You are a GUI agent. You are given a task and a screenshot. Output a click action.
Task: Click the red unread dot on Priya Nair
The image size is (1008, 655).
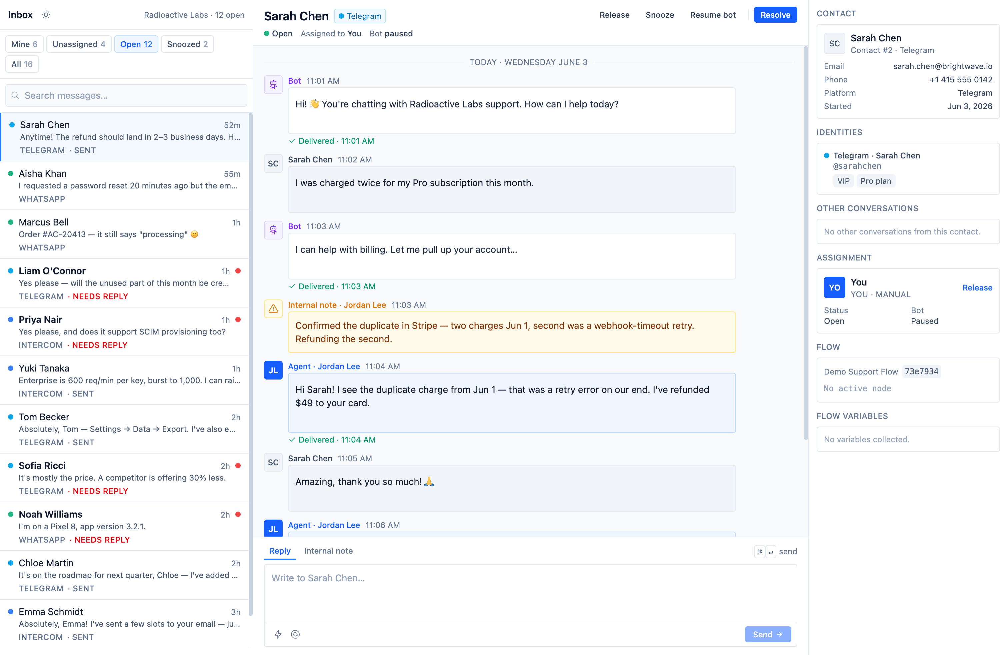tap(238, 319)
